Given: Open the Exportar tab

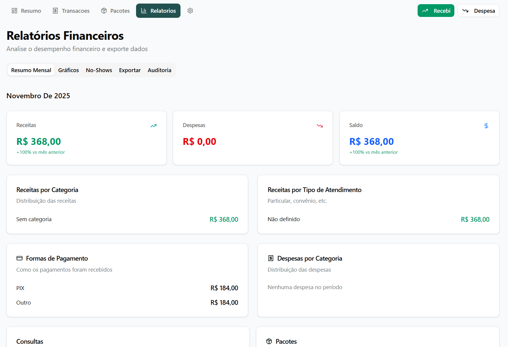Looking at the screenshot, I should 130,70.
